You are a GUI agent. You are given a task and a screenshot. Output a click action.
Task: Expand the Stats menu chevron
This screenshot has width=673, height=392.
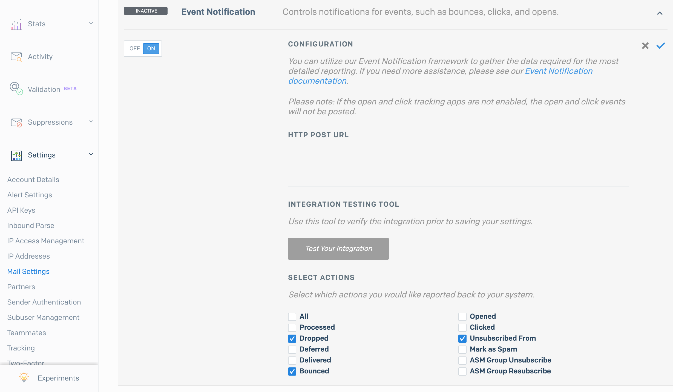(91, 23)
